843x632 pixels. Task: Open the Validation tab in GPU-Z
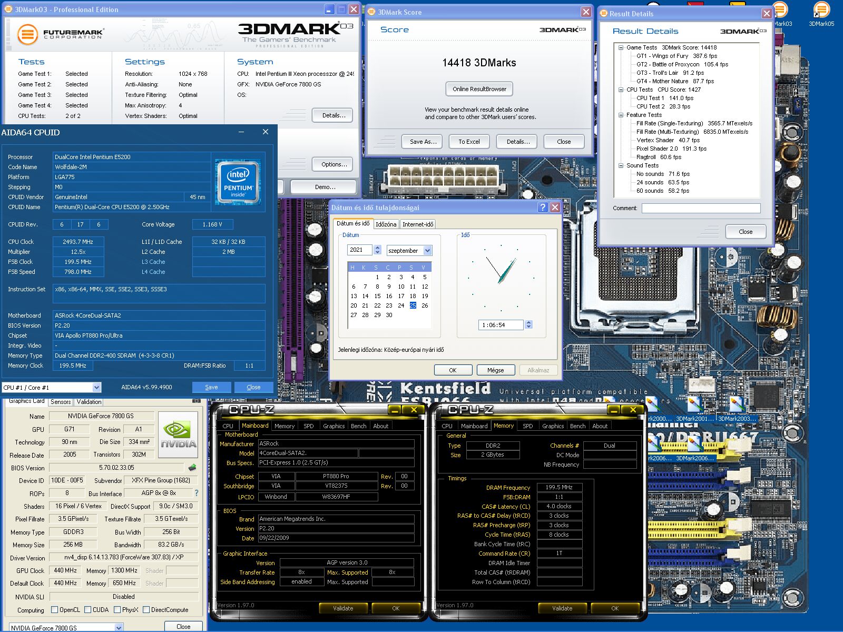pos(89,402)
